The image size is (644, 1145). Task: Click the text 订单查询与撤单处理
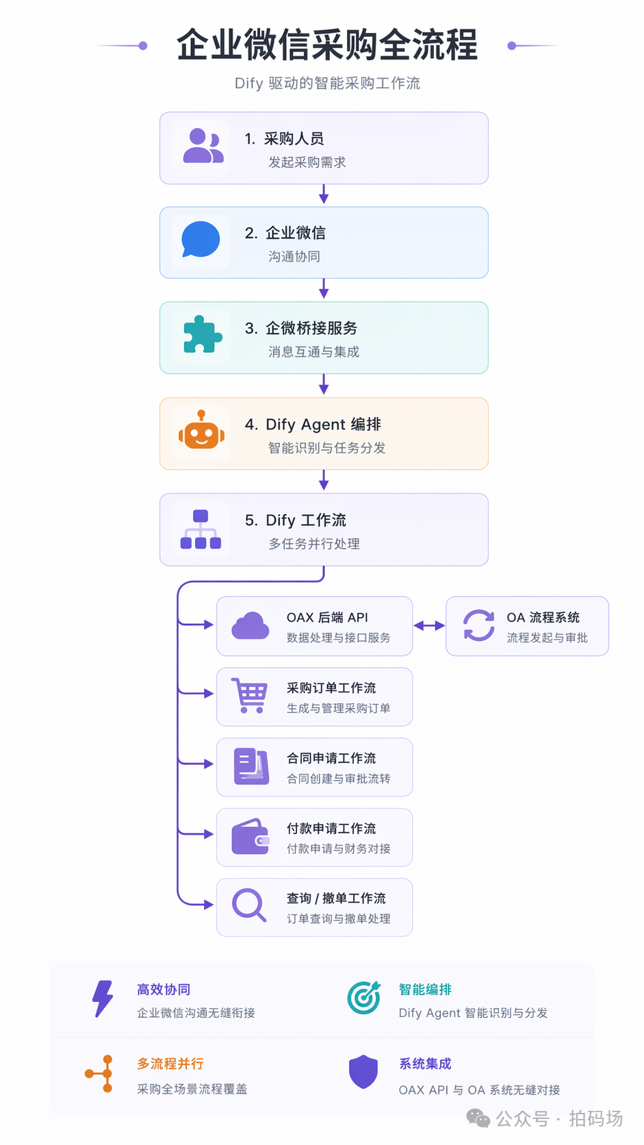pyautogui.click(x=339, y=918)
